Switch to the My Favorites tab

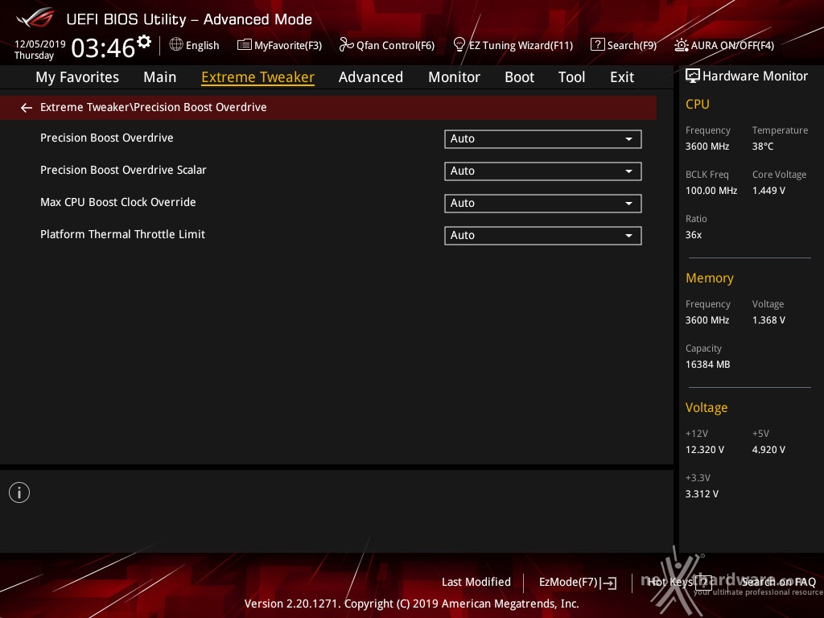[77, 77]
